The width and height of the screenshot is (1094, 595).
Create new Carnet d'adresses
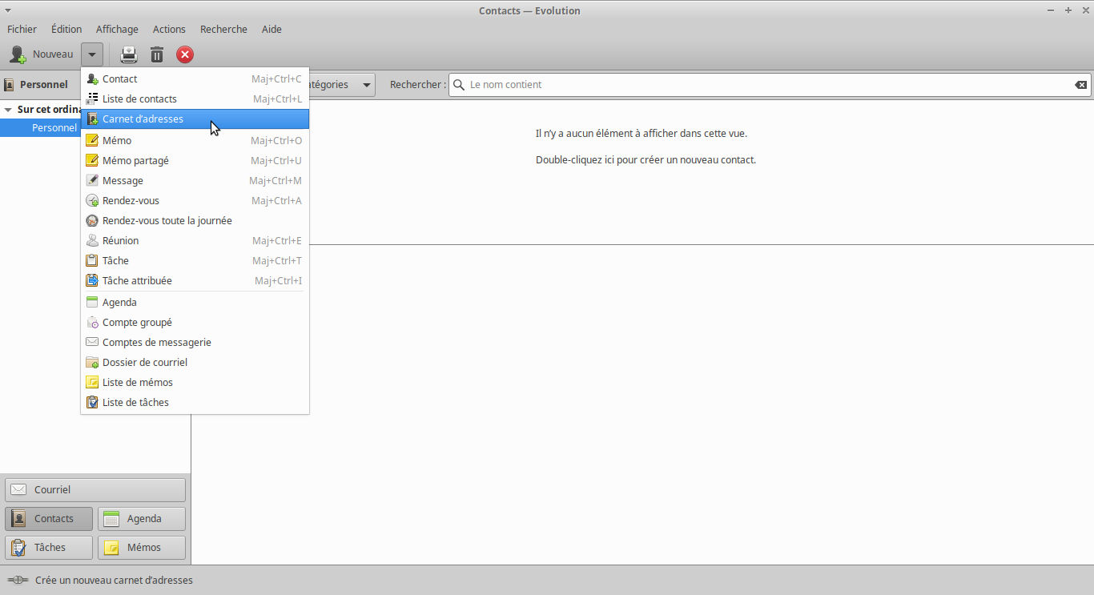(x=143, y=119)
